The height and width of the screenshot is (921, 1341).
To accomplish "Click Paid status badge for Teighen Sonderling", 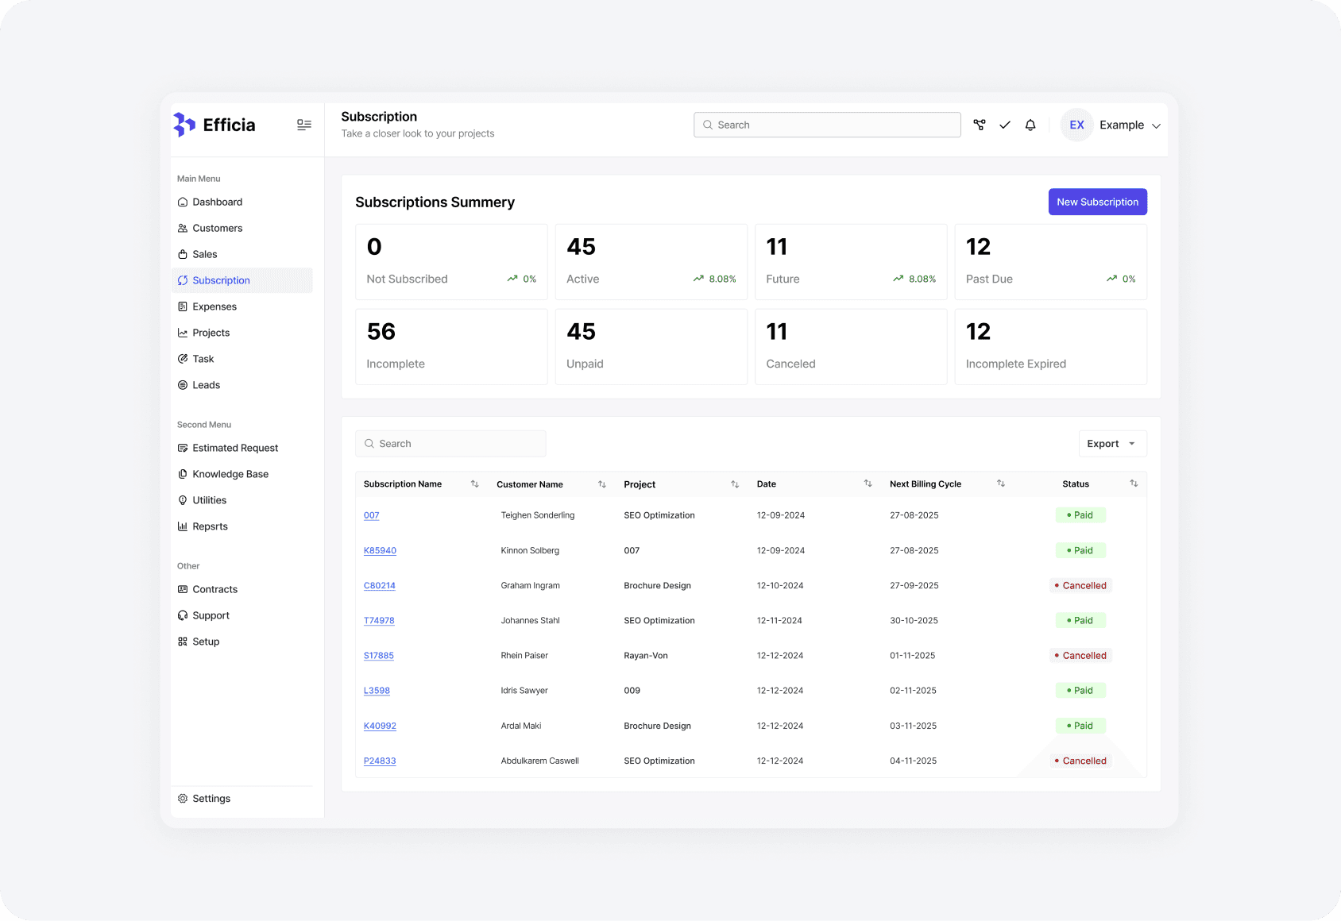I will pos(1080,515).
